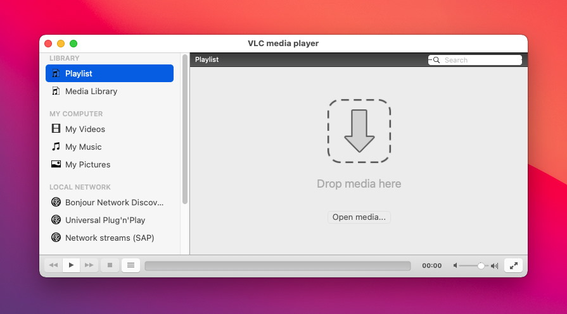Toggle fullscreen with the arrows icon

[x=514, y=266]
